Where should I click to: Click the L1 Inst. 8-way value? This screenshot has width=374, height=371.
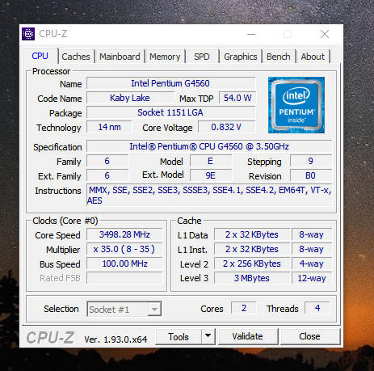point(312,249)
